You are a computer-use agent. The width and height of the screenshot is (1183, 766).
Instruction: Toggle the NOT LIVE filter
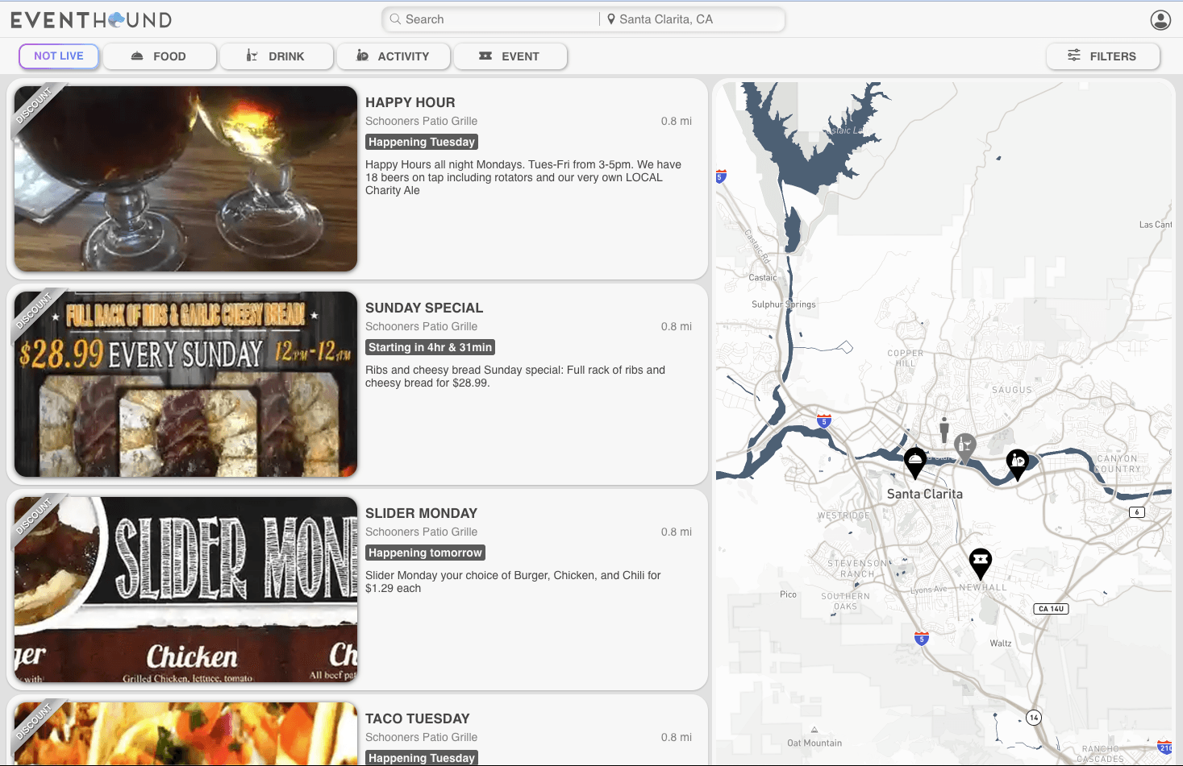[59, 56]
